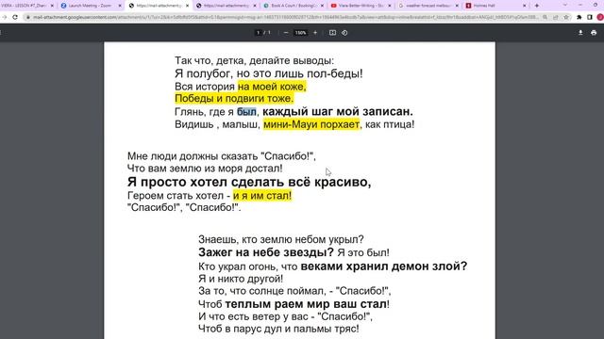
Task: Print the PDF document
Action: pos(594,33)
